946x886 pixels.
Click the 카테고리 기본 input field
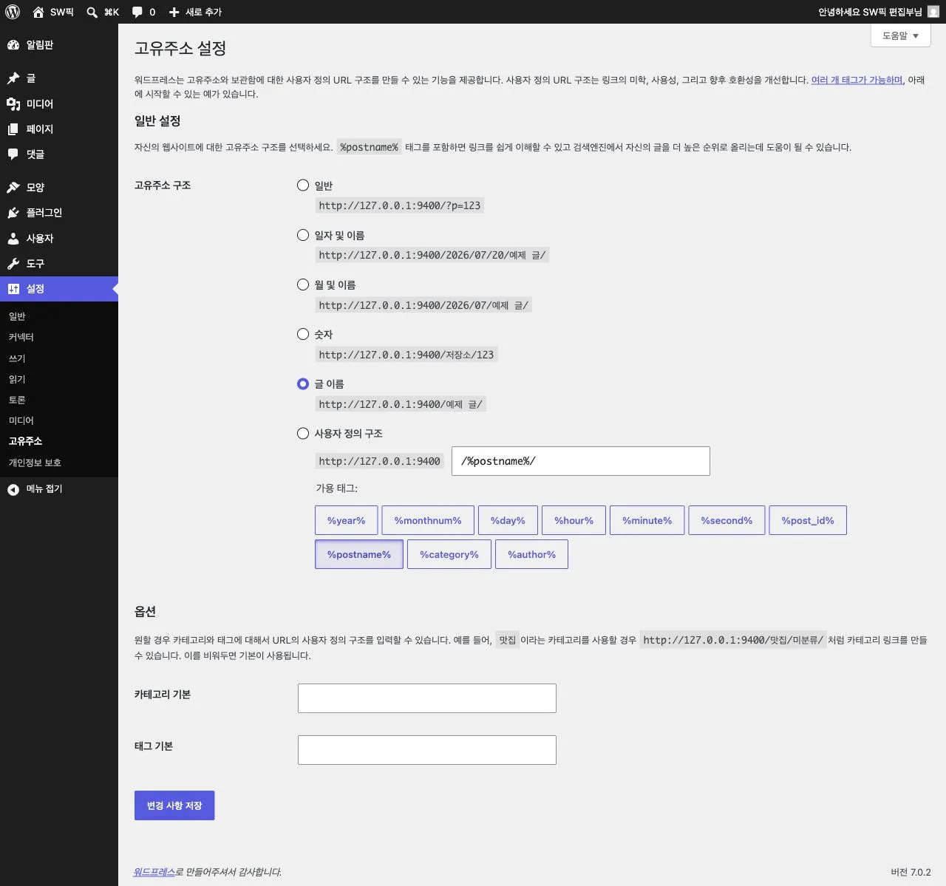427,698
